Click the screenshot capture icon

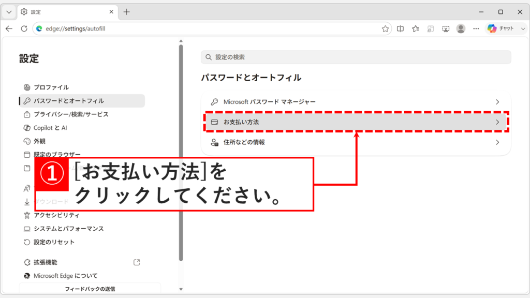click(x=446, y=29)
